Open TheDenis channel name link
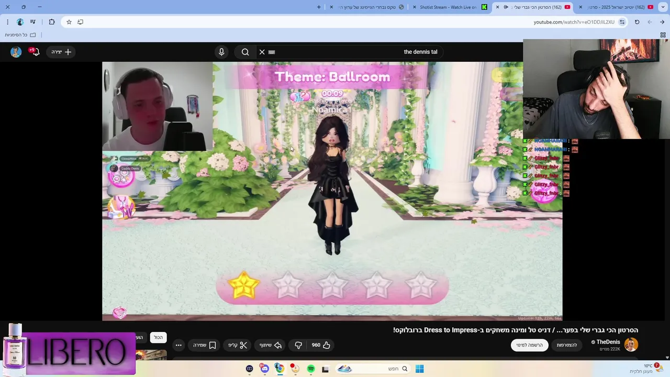670x377 pixels. pyautogui.click(x=608, y=342)
